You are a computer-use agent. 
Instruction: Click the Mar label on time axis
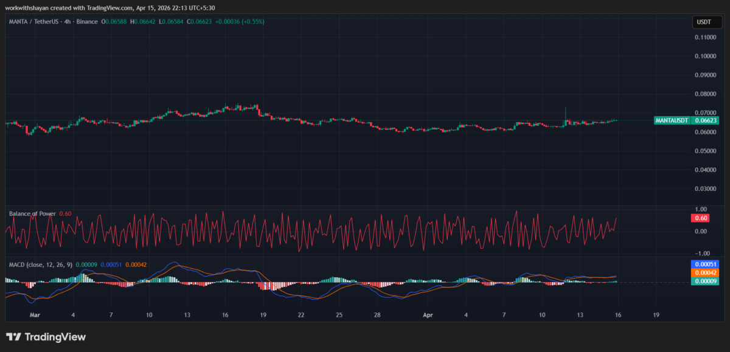tap(35, 316)
